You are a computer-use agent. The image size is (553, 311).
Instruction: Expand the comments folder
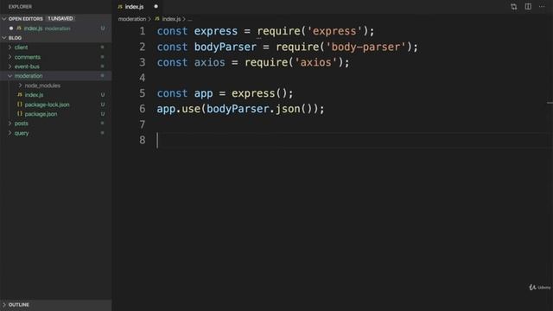click(x=10, y=57)
